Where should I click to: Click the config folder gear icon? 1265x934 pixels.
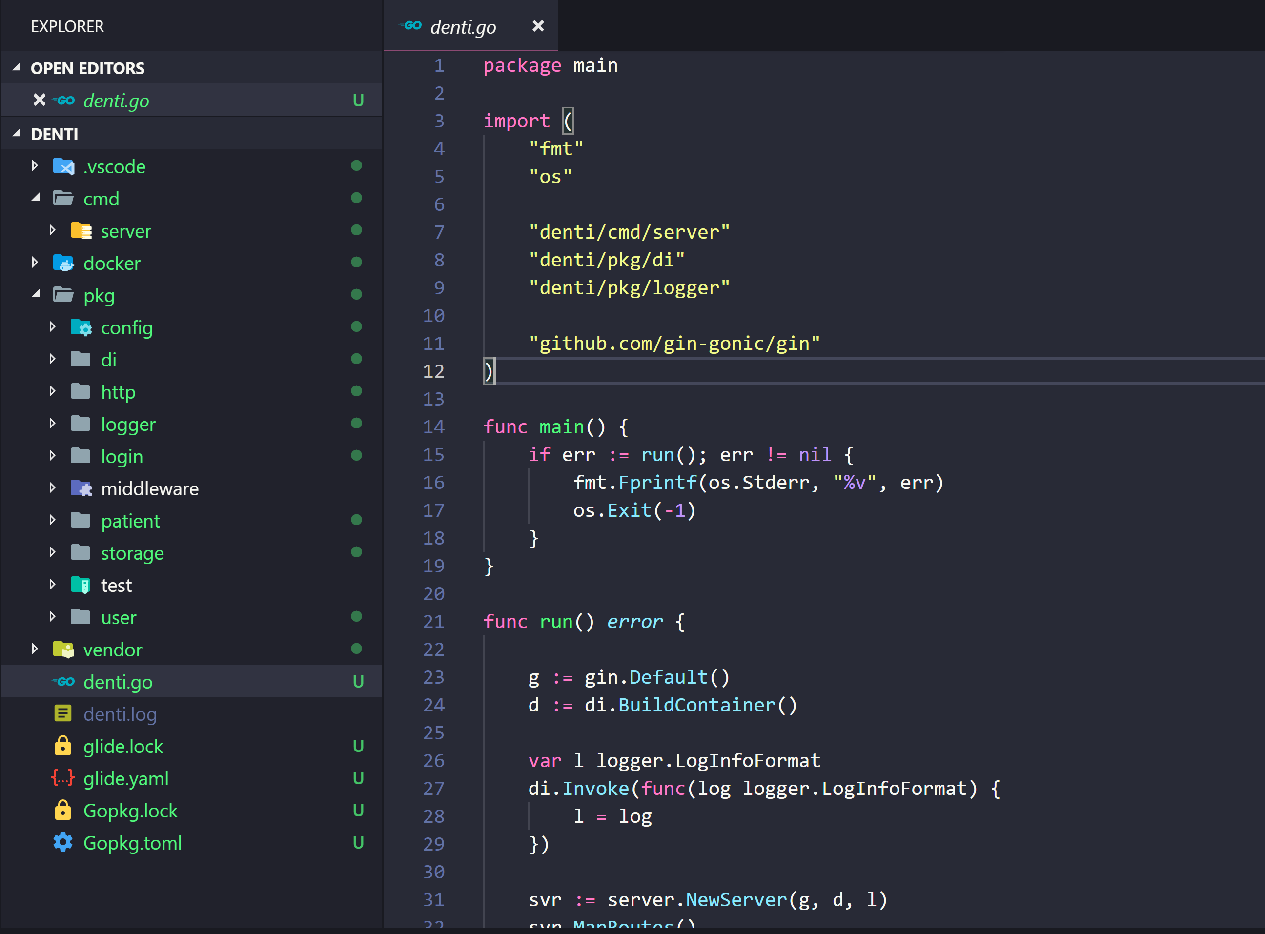[x=81, y=327]
